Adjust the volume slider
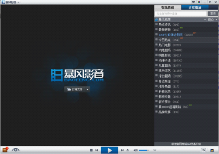219x154 pixels. 143,150
